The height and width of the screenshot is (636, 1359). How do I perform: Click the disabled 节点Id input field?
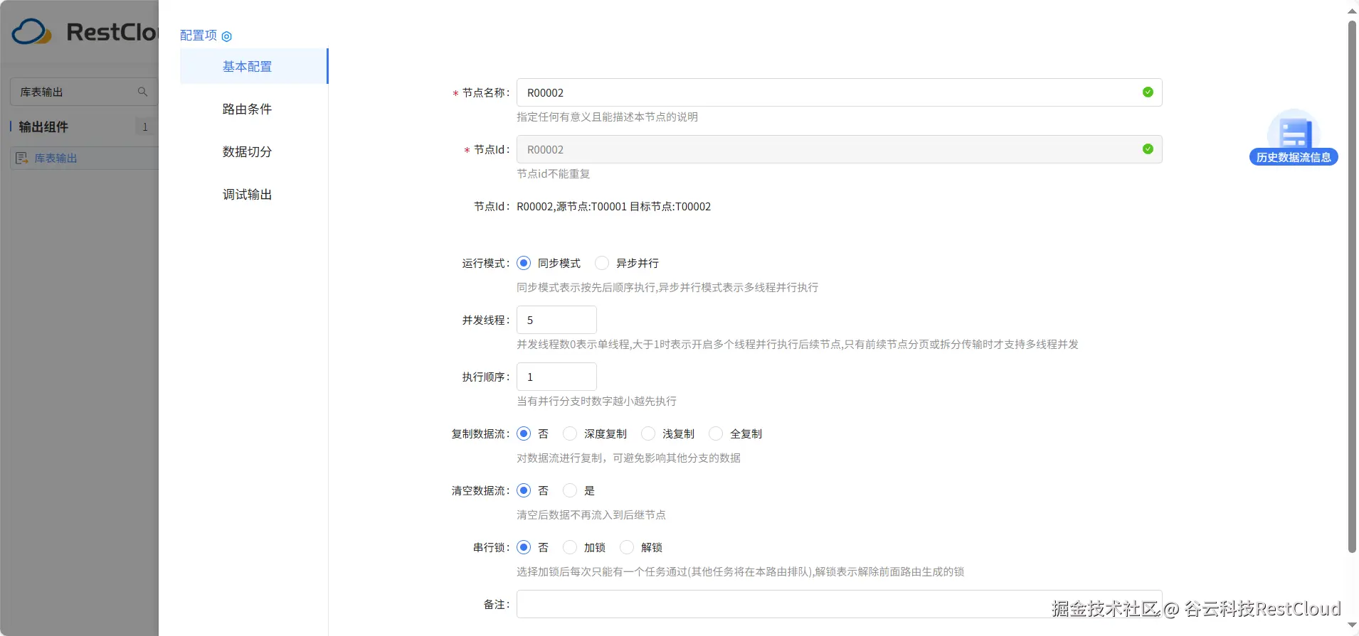[840, 149]
